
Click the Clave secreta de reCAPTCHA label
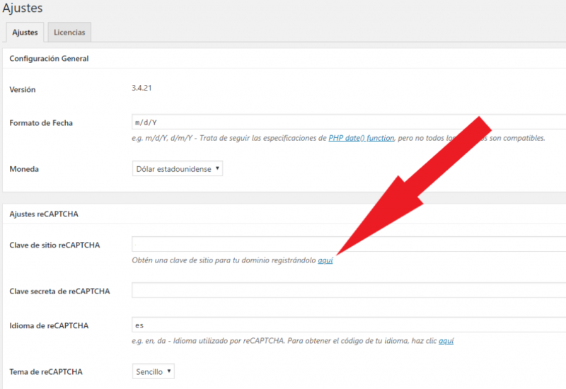59,291
